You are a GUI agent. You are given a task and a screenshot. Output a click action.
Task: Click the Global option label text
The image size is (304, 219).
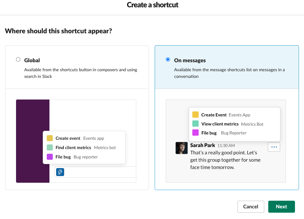[32, 61]
